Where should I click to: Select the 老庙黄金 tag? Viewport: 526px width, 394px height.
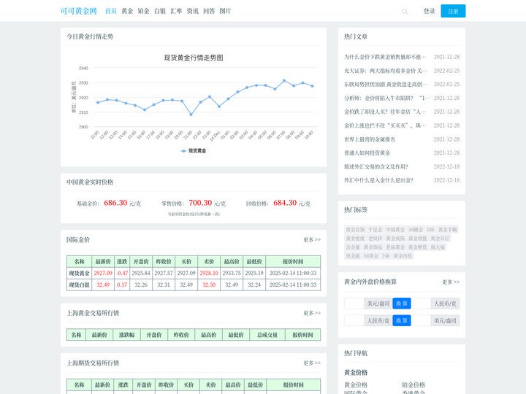tap(395, 247)
